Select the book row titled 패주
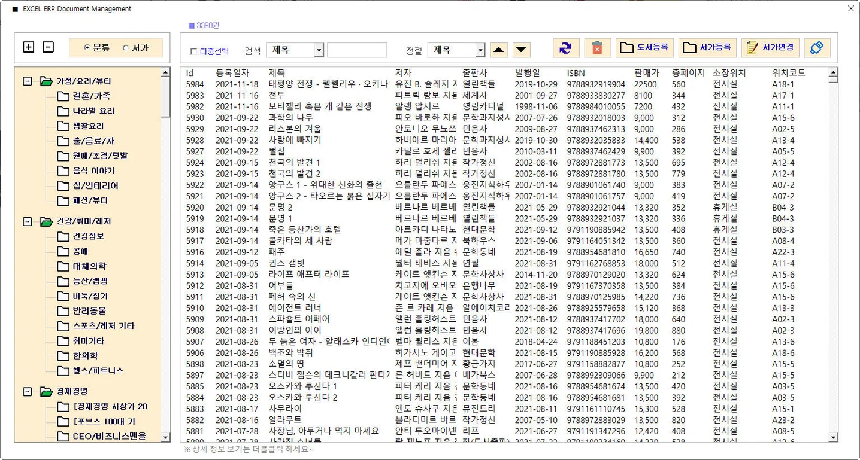The width and height of the screenshot is (860, 460). pos(504,252)
